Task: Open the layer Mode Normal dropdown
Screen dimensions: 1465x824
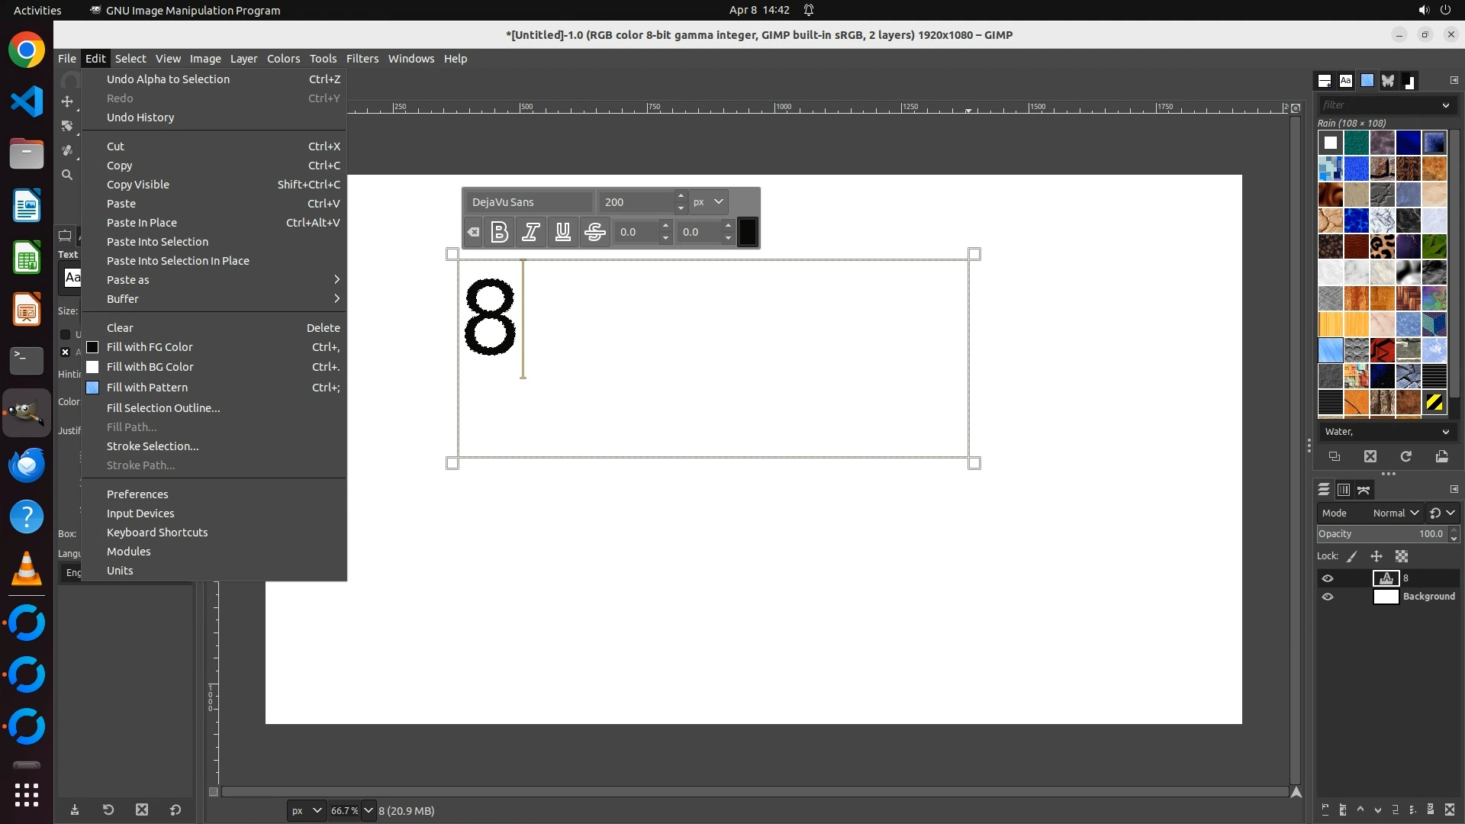Action: [1395, 513]
